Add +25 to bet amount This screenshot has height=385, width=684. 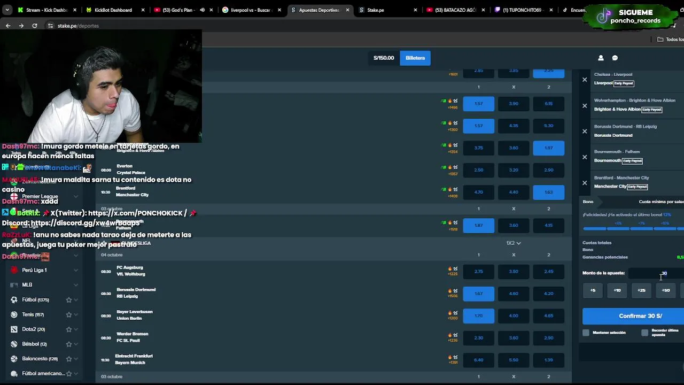click(641, 290)
